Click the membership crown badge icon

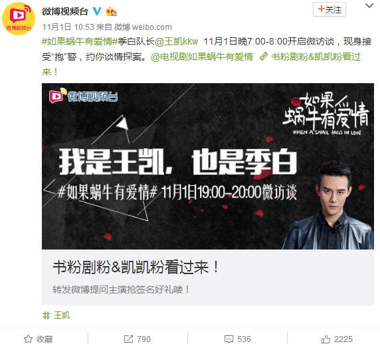coord(111,11)
